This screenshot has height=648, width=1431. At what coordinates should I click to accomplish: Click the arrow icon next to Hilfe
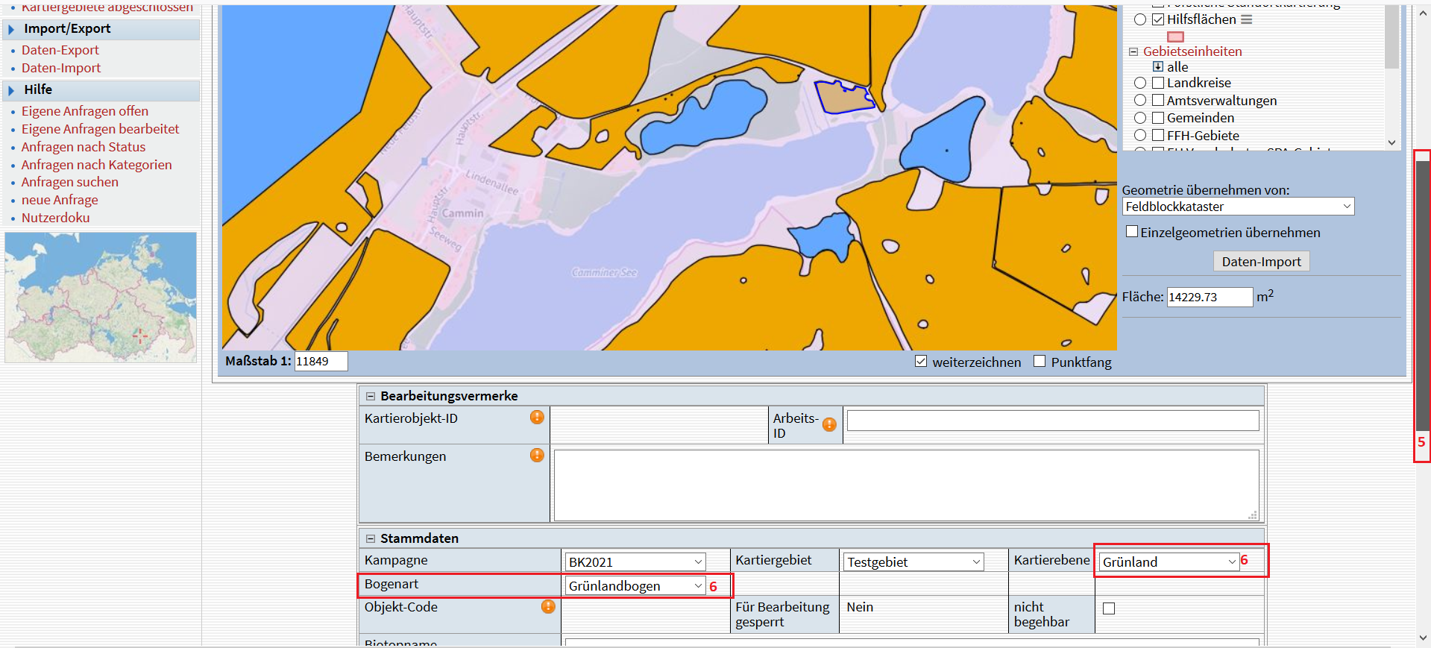coord(11,90)
